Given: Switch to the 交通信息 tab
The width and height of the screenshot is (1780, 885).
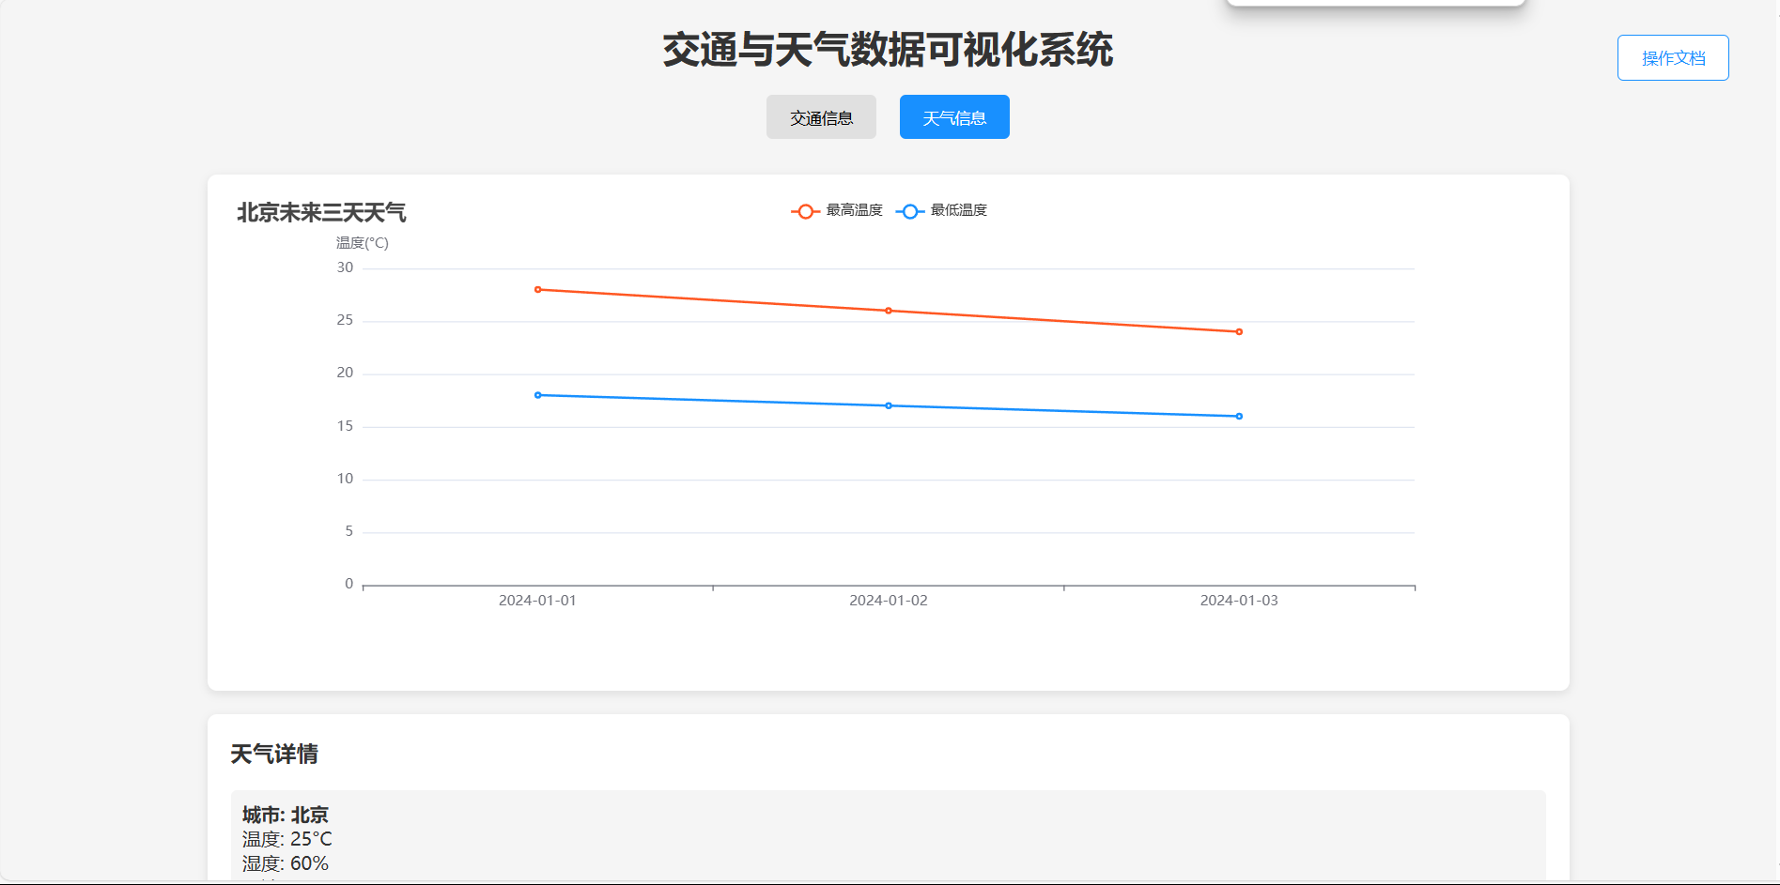Looking at the screenshot, I should pyautogui.click(x=821, y=117).
